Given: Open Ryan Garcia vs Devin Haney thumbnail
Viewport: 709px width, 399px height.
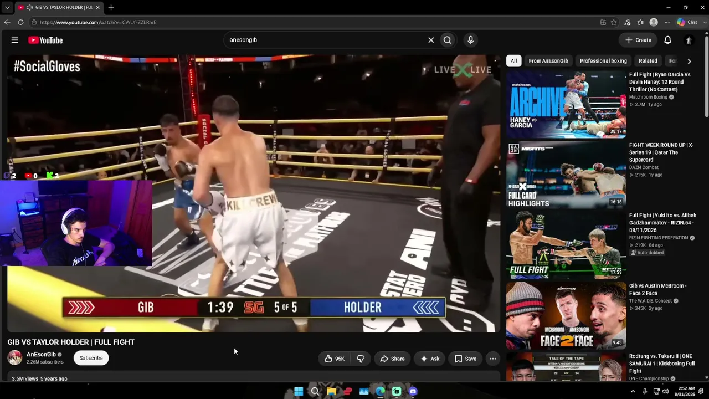Looking at the screenshot, I should coord(566,104).
